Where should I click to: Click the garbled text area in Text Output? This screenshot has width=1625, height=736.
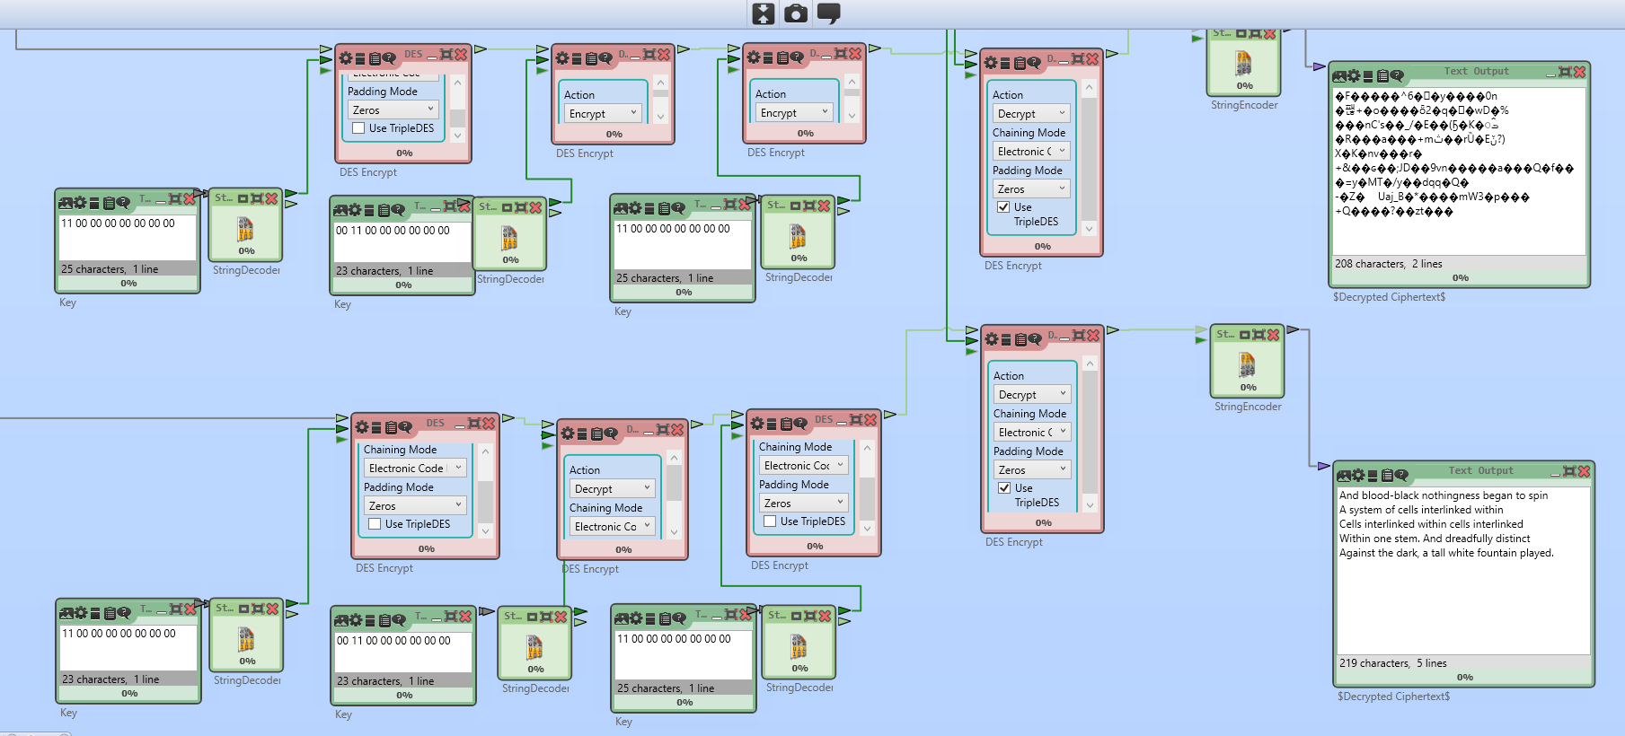click(x=1460, y=171)
